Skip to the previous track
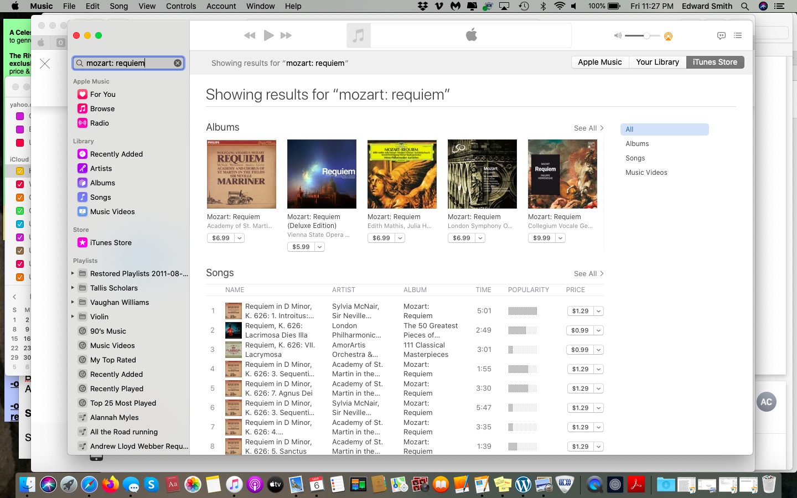 pos(250,35)
